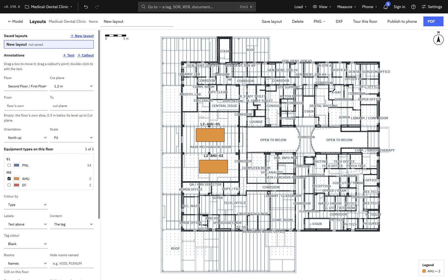The image size is (448, 280).
Task: Enable the PNL equipment checkbox
Action: coord(9,165)
